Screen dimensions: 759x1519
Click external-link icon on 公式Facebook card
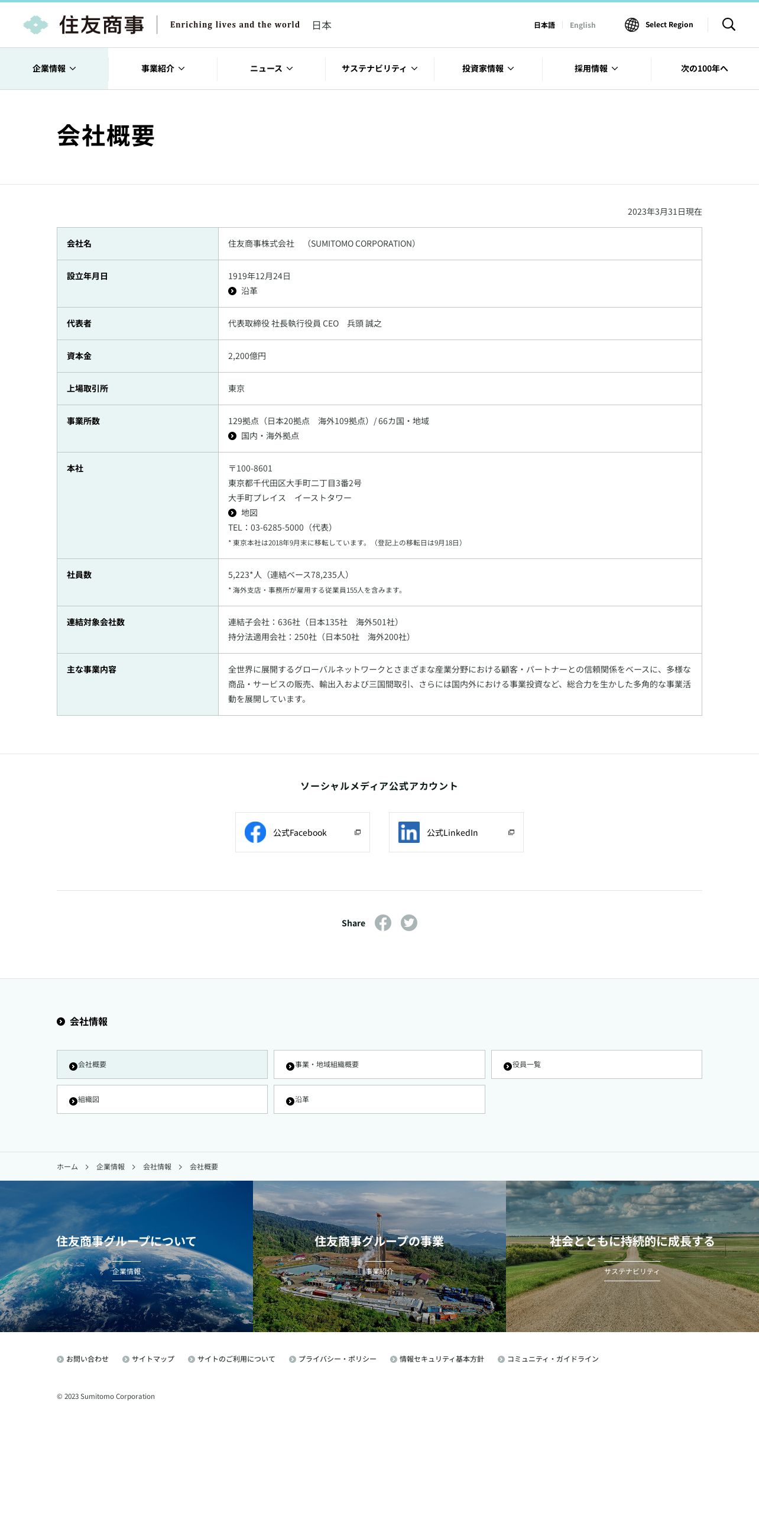tap(358, 832)
